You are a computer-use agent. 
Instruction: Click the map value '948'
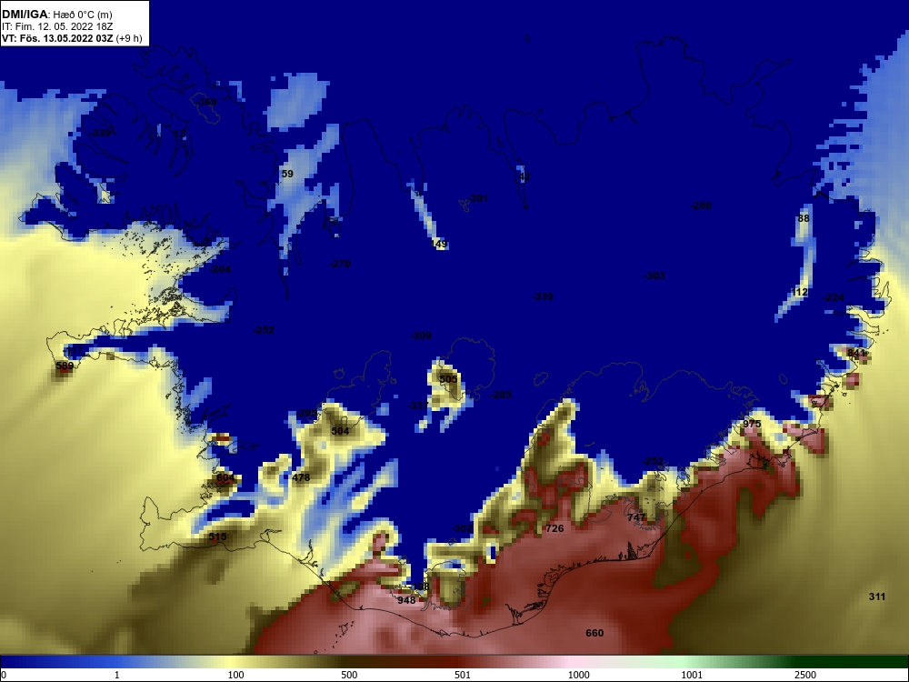click(x=406, y=600)
